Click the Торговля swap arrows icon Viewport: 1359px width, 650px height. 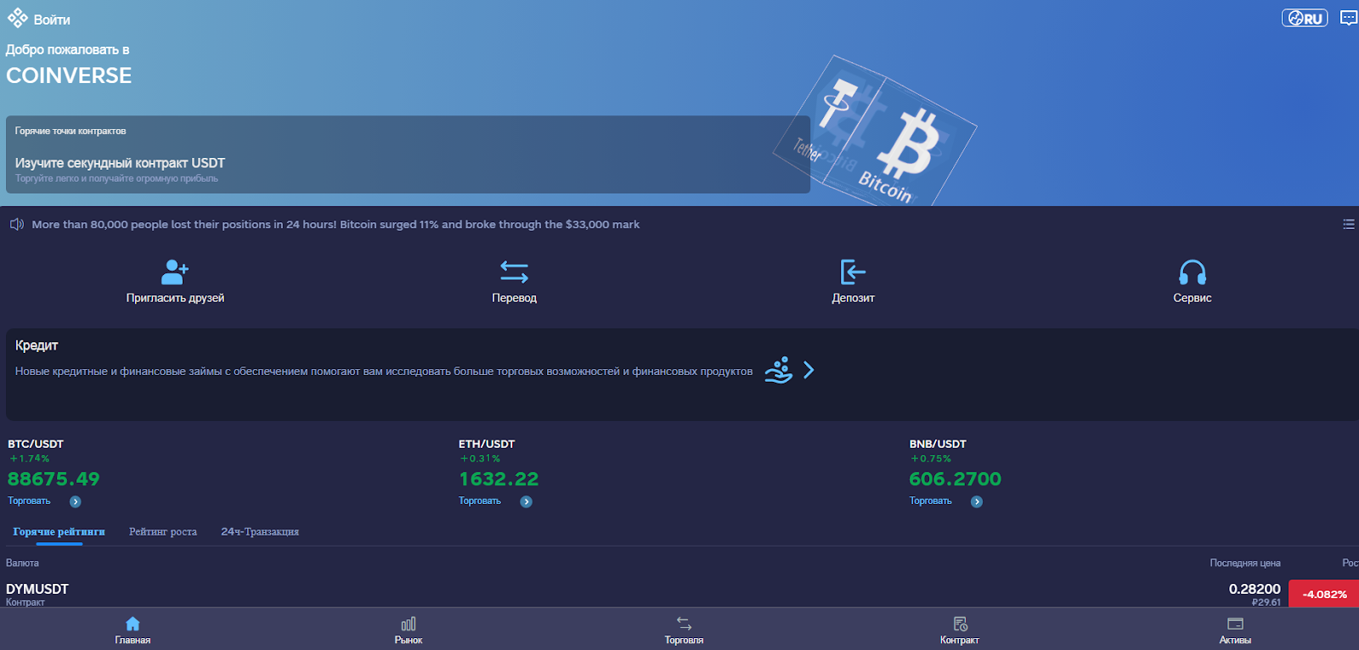point(684,624)
